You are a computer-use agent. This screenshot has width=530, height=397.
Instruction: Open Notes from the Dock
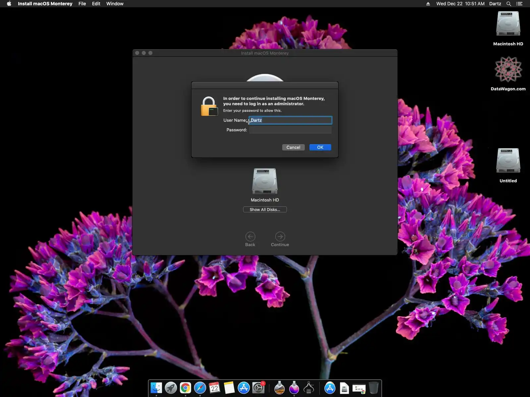coord(229,388)
